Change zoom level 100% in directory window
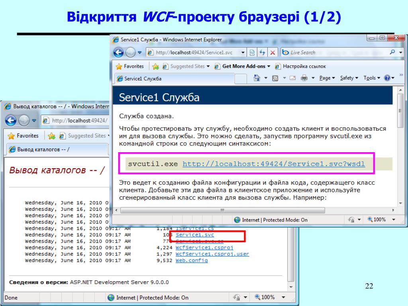 click(x=265, y=297)
